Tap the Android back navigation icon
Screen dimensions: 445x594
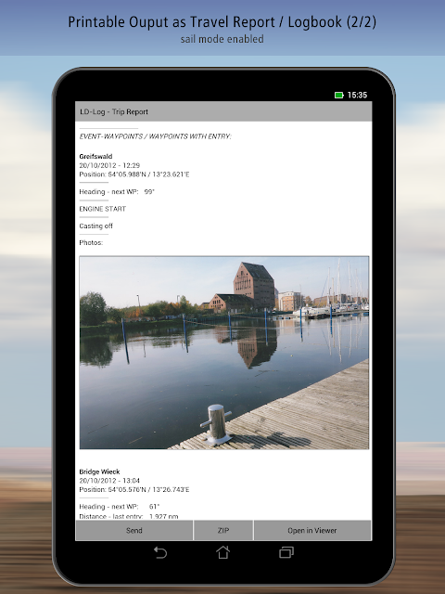pyautogui.click(x=160, y=553)
